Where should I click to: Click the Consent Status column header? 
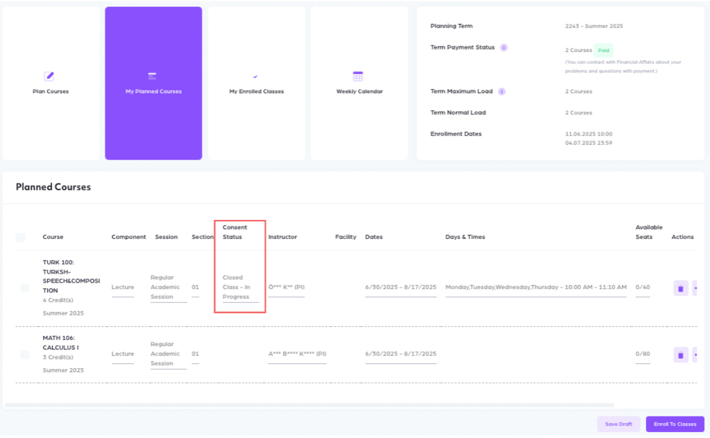(235, 232)
